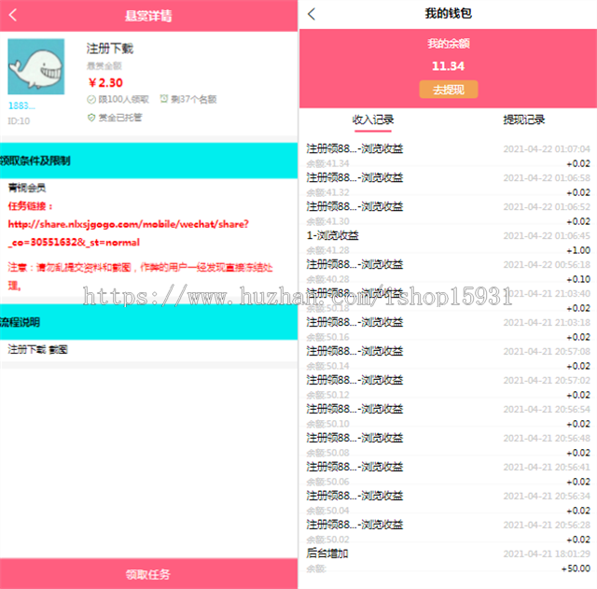The width and height of the screenshot is (597, 589).
Task: Open the whale avatar thumbnail
Action: (x=36, y=66)
